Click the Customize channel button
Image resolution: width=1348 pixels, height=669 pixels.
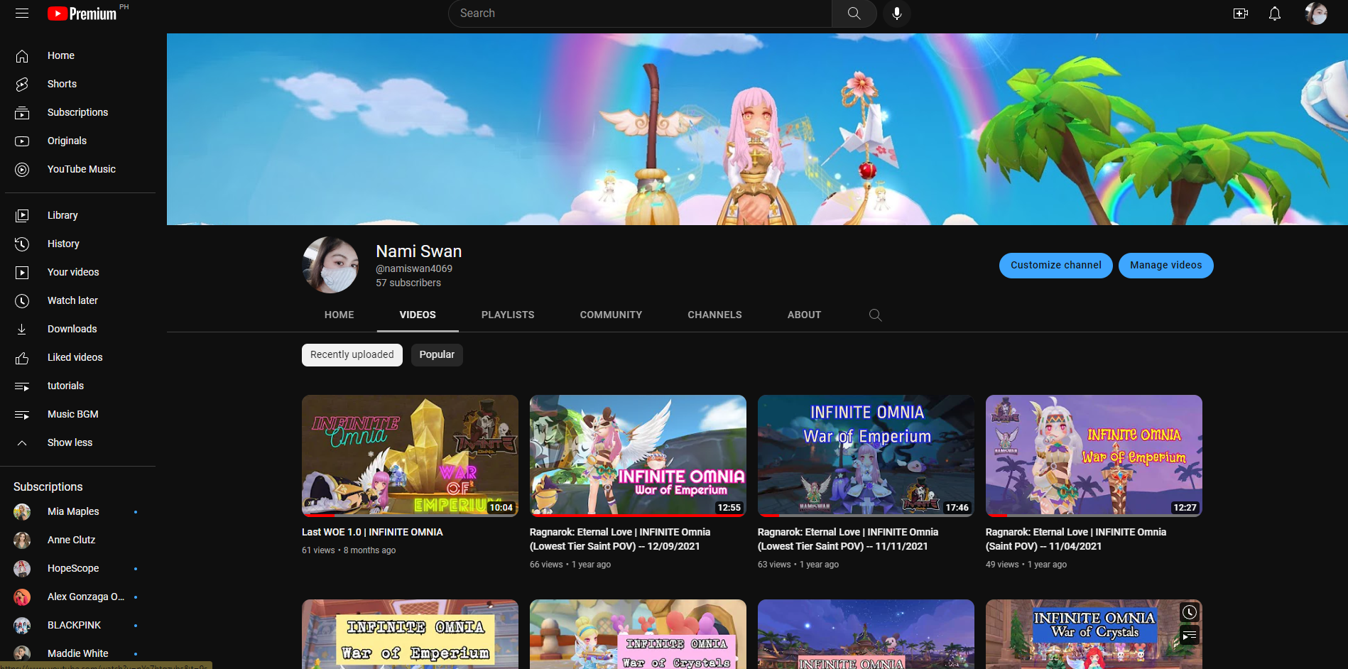(1056, 266)
